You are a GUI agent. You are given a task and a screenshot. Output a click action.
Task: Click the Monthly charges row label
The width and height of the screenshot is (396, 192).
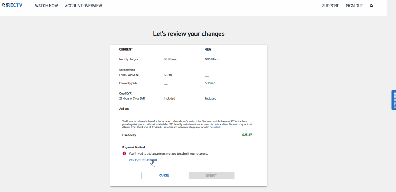click(x=128, y=59)
